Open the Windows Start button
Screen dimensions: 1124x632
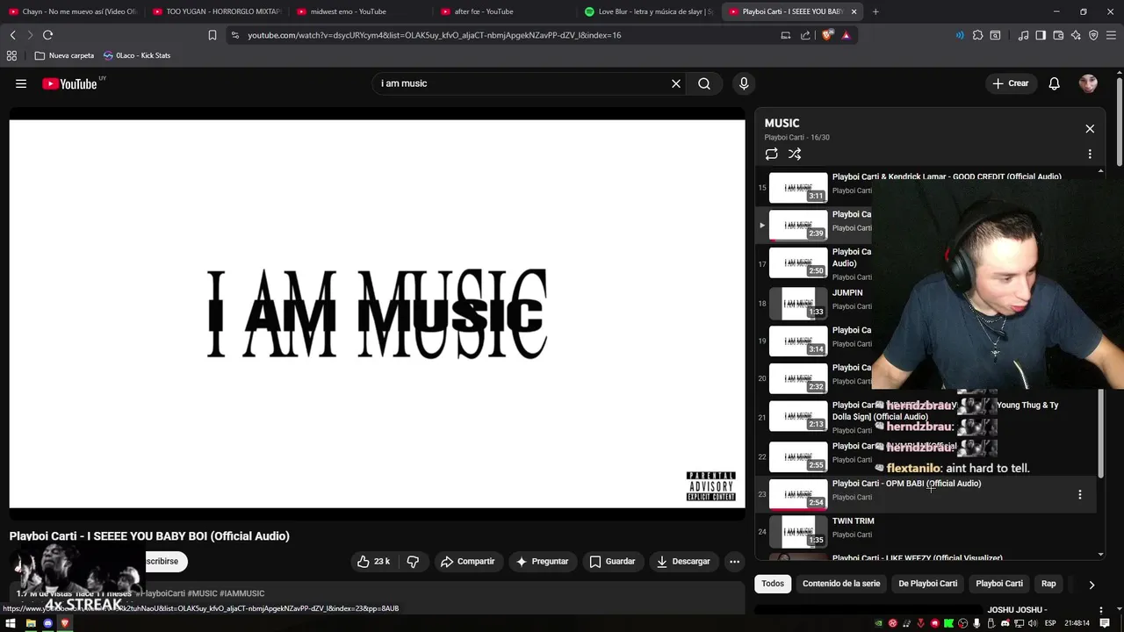[x=11, y=623]
